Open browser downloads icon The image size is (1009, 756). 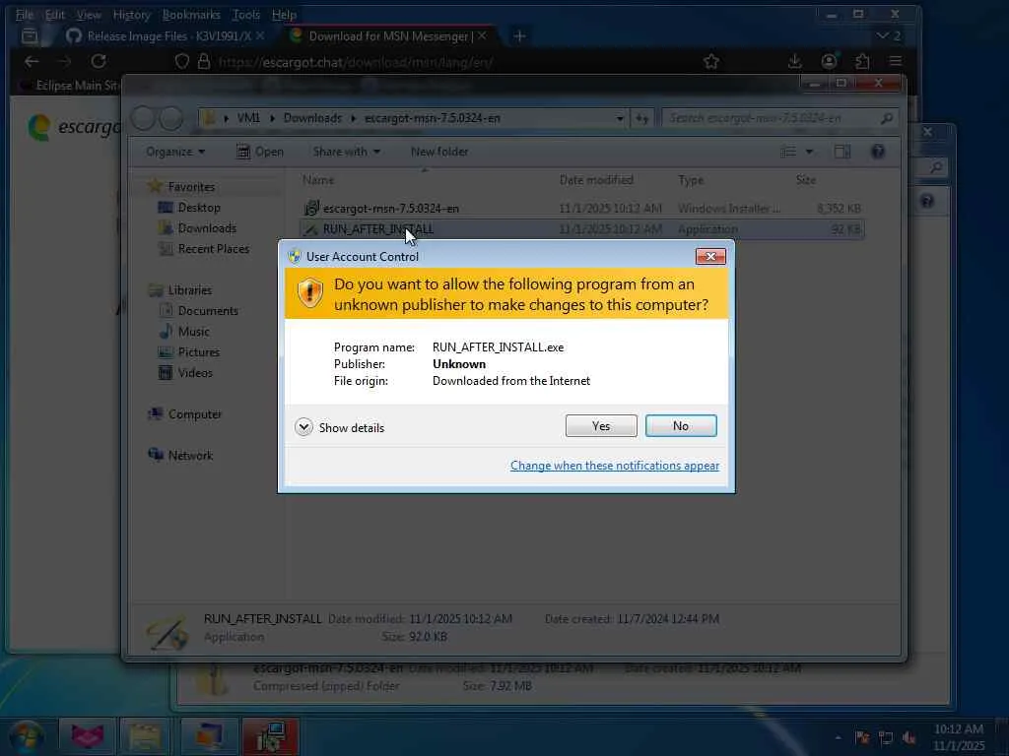[795, 61]
